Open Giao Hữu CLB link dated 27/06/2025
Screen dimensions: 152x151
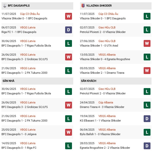107,41
